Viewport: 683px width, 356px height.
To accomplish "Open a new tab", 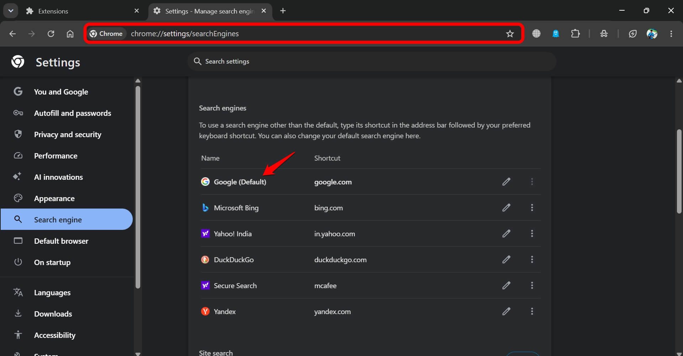I will pos(283,11).
